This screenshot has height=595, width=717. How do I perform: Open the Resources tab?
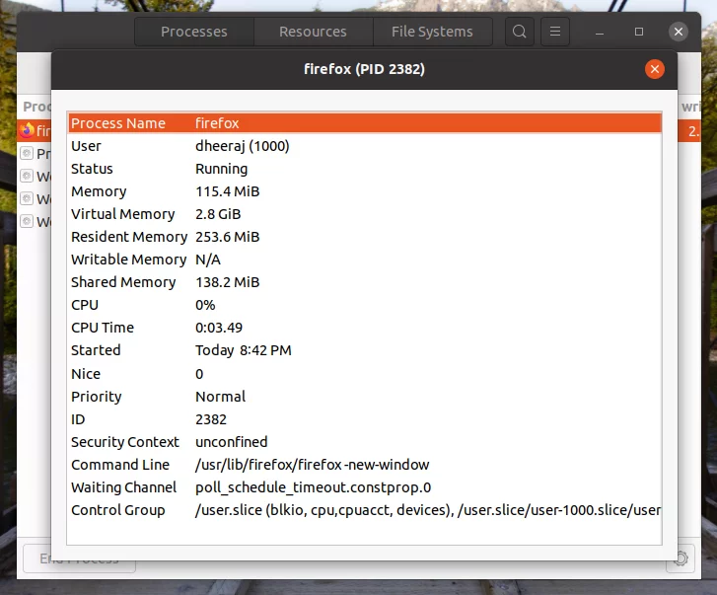point(314,32)
